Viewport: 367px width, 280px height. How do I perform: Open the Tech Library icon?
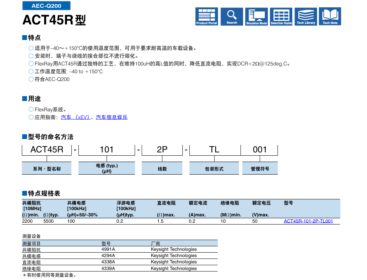coord(306,16)
